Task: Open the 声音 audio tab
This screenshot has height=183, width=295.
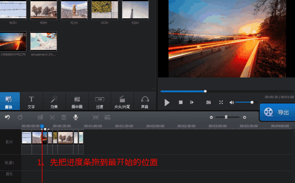Action: [x=145, y=102]
